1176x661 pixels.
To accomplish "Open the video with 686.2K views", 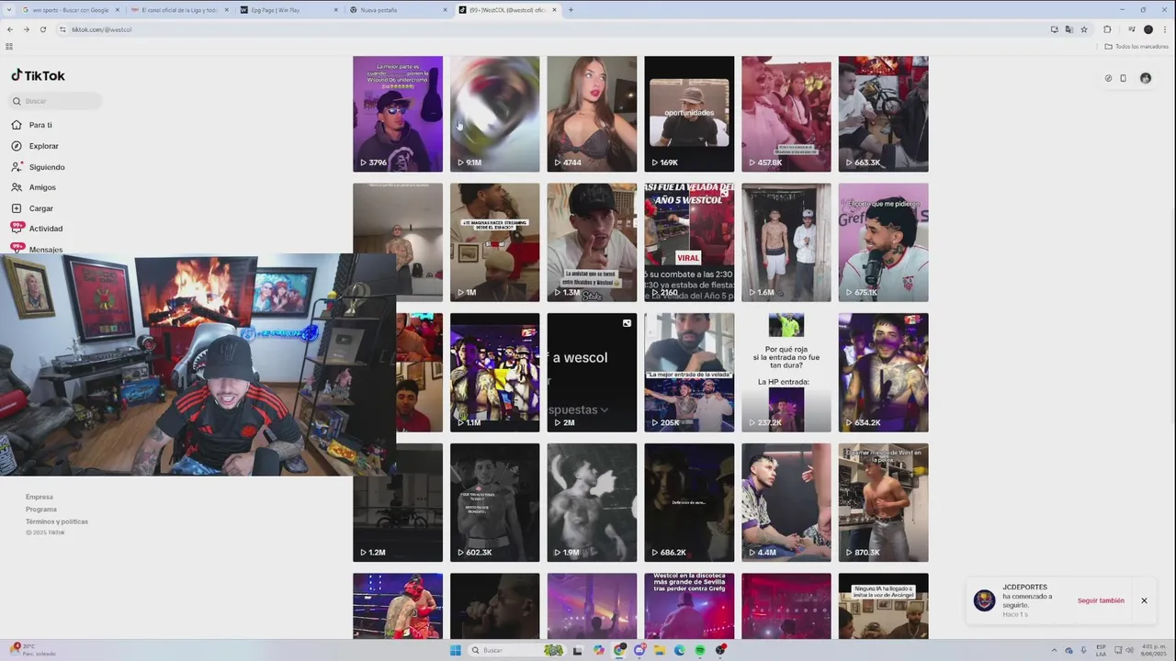I will pyautogui.click(x=689, y=503).
